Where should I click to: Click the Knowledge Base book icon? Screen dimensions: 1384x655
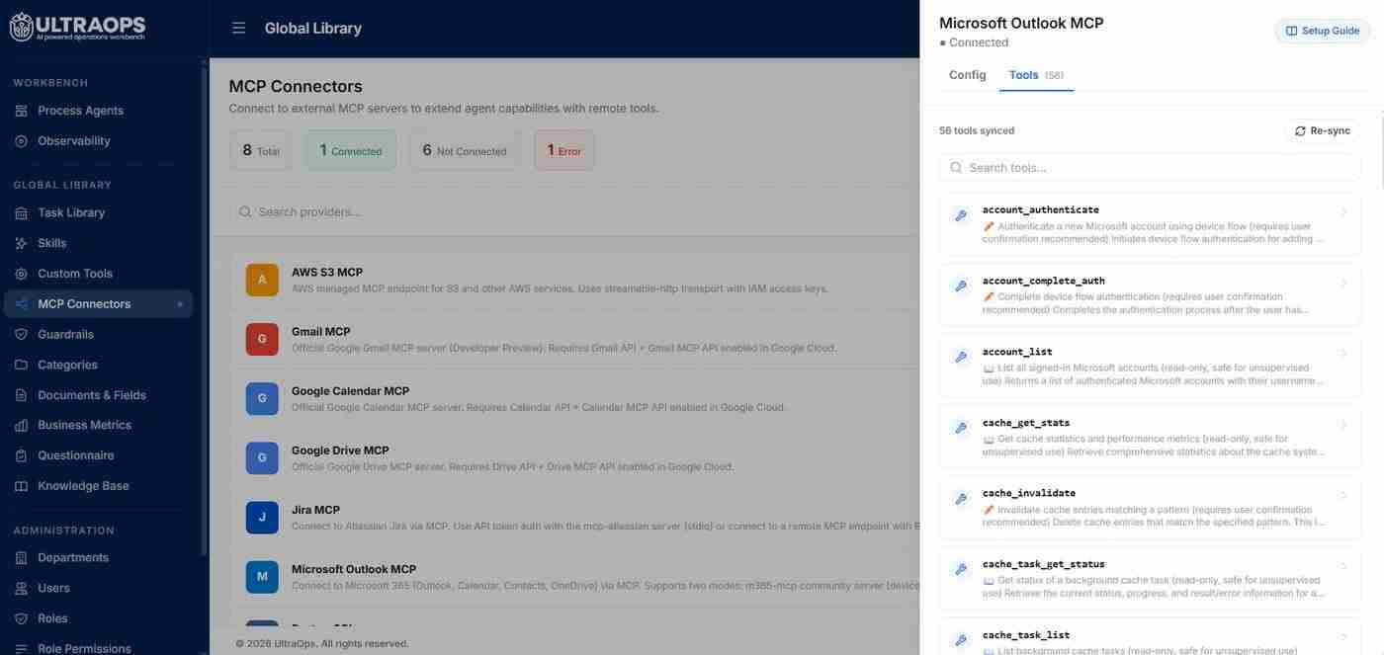pyautogui.click(x=21, y=486)
